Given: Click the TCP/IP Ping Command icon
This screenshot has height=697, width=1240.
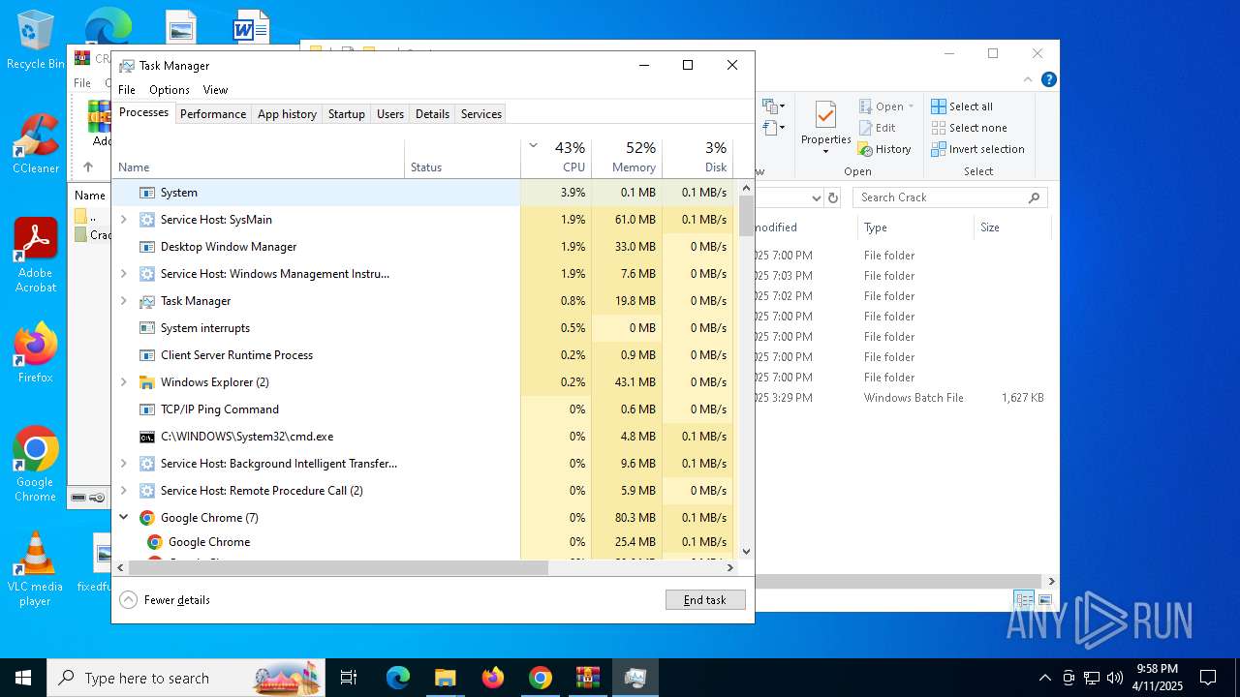Looking at the screenshot, I should 147,409.
